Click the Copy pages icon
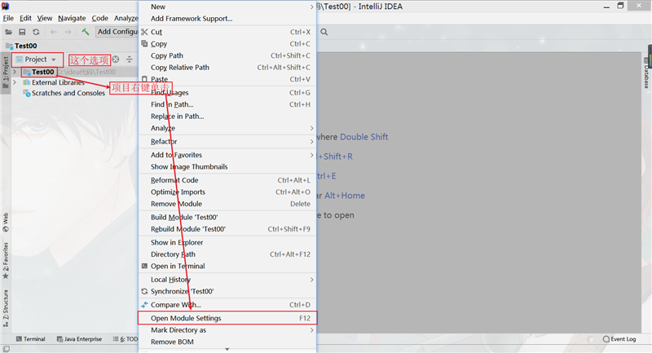The height and width of the screenshot is (353, 652). tap(144, 43)
